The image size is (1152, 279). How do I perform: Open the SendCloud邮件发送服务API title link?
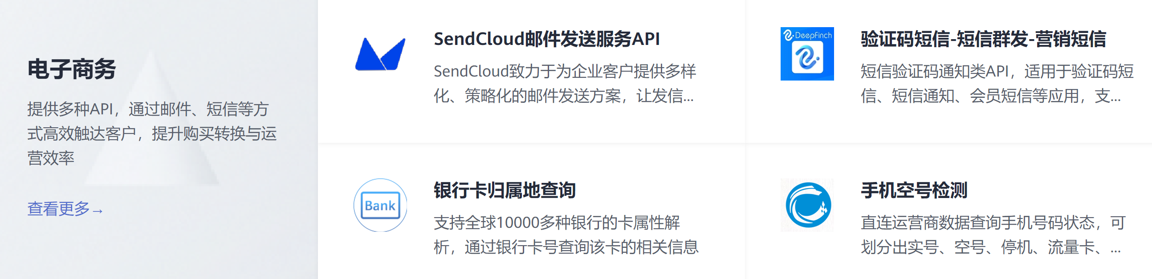coord(546,39)
